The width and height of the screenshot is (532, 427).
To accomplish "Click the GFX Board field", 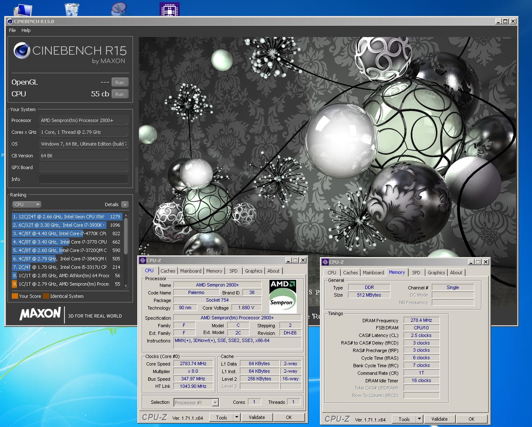I will click(x=84, y=167).
